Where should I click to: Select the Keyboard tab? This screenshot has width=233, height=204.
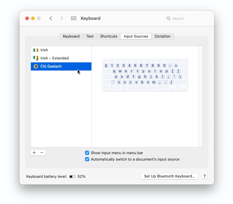pyautogui.click(x=71, y=36)
